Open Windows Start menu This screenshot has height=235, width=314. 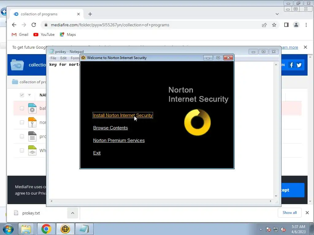tap(8, 229)
